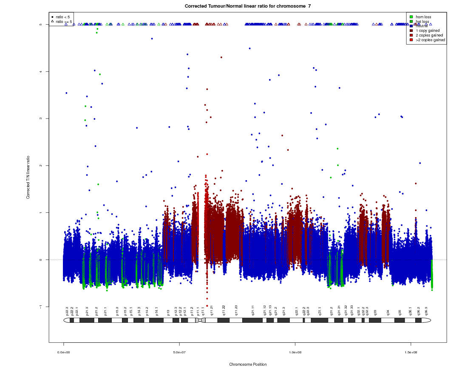This screenshot has width=459, height=367.
Task: Click the y-axis tick label 2
Action: point(40,166)
